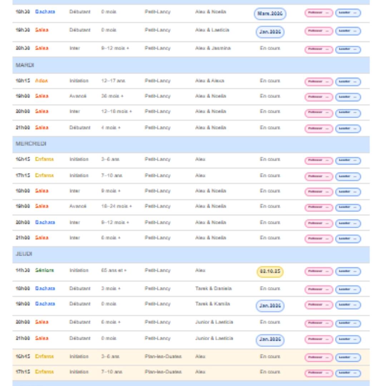Click Leader in Plan-les-Ouates Enfants 7–10 ans row
The image size is (386, 386).
[x=348, y=373]
